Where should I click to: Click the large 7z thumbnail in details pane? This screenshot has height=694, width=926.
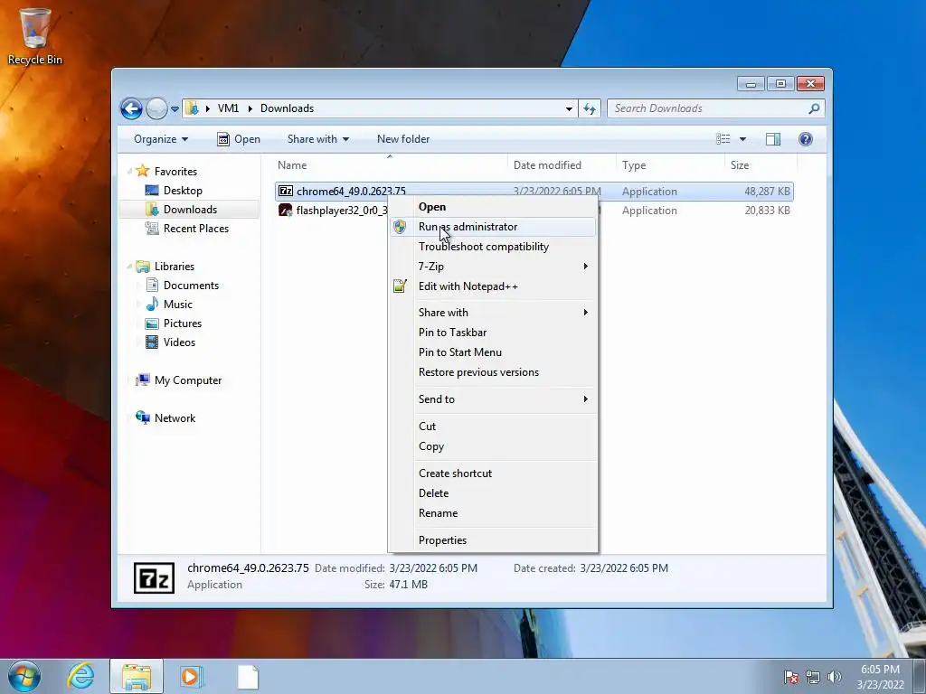coord(154,577)
